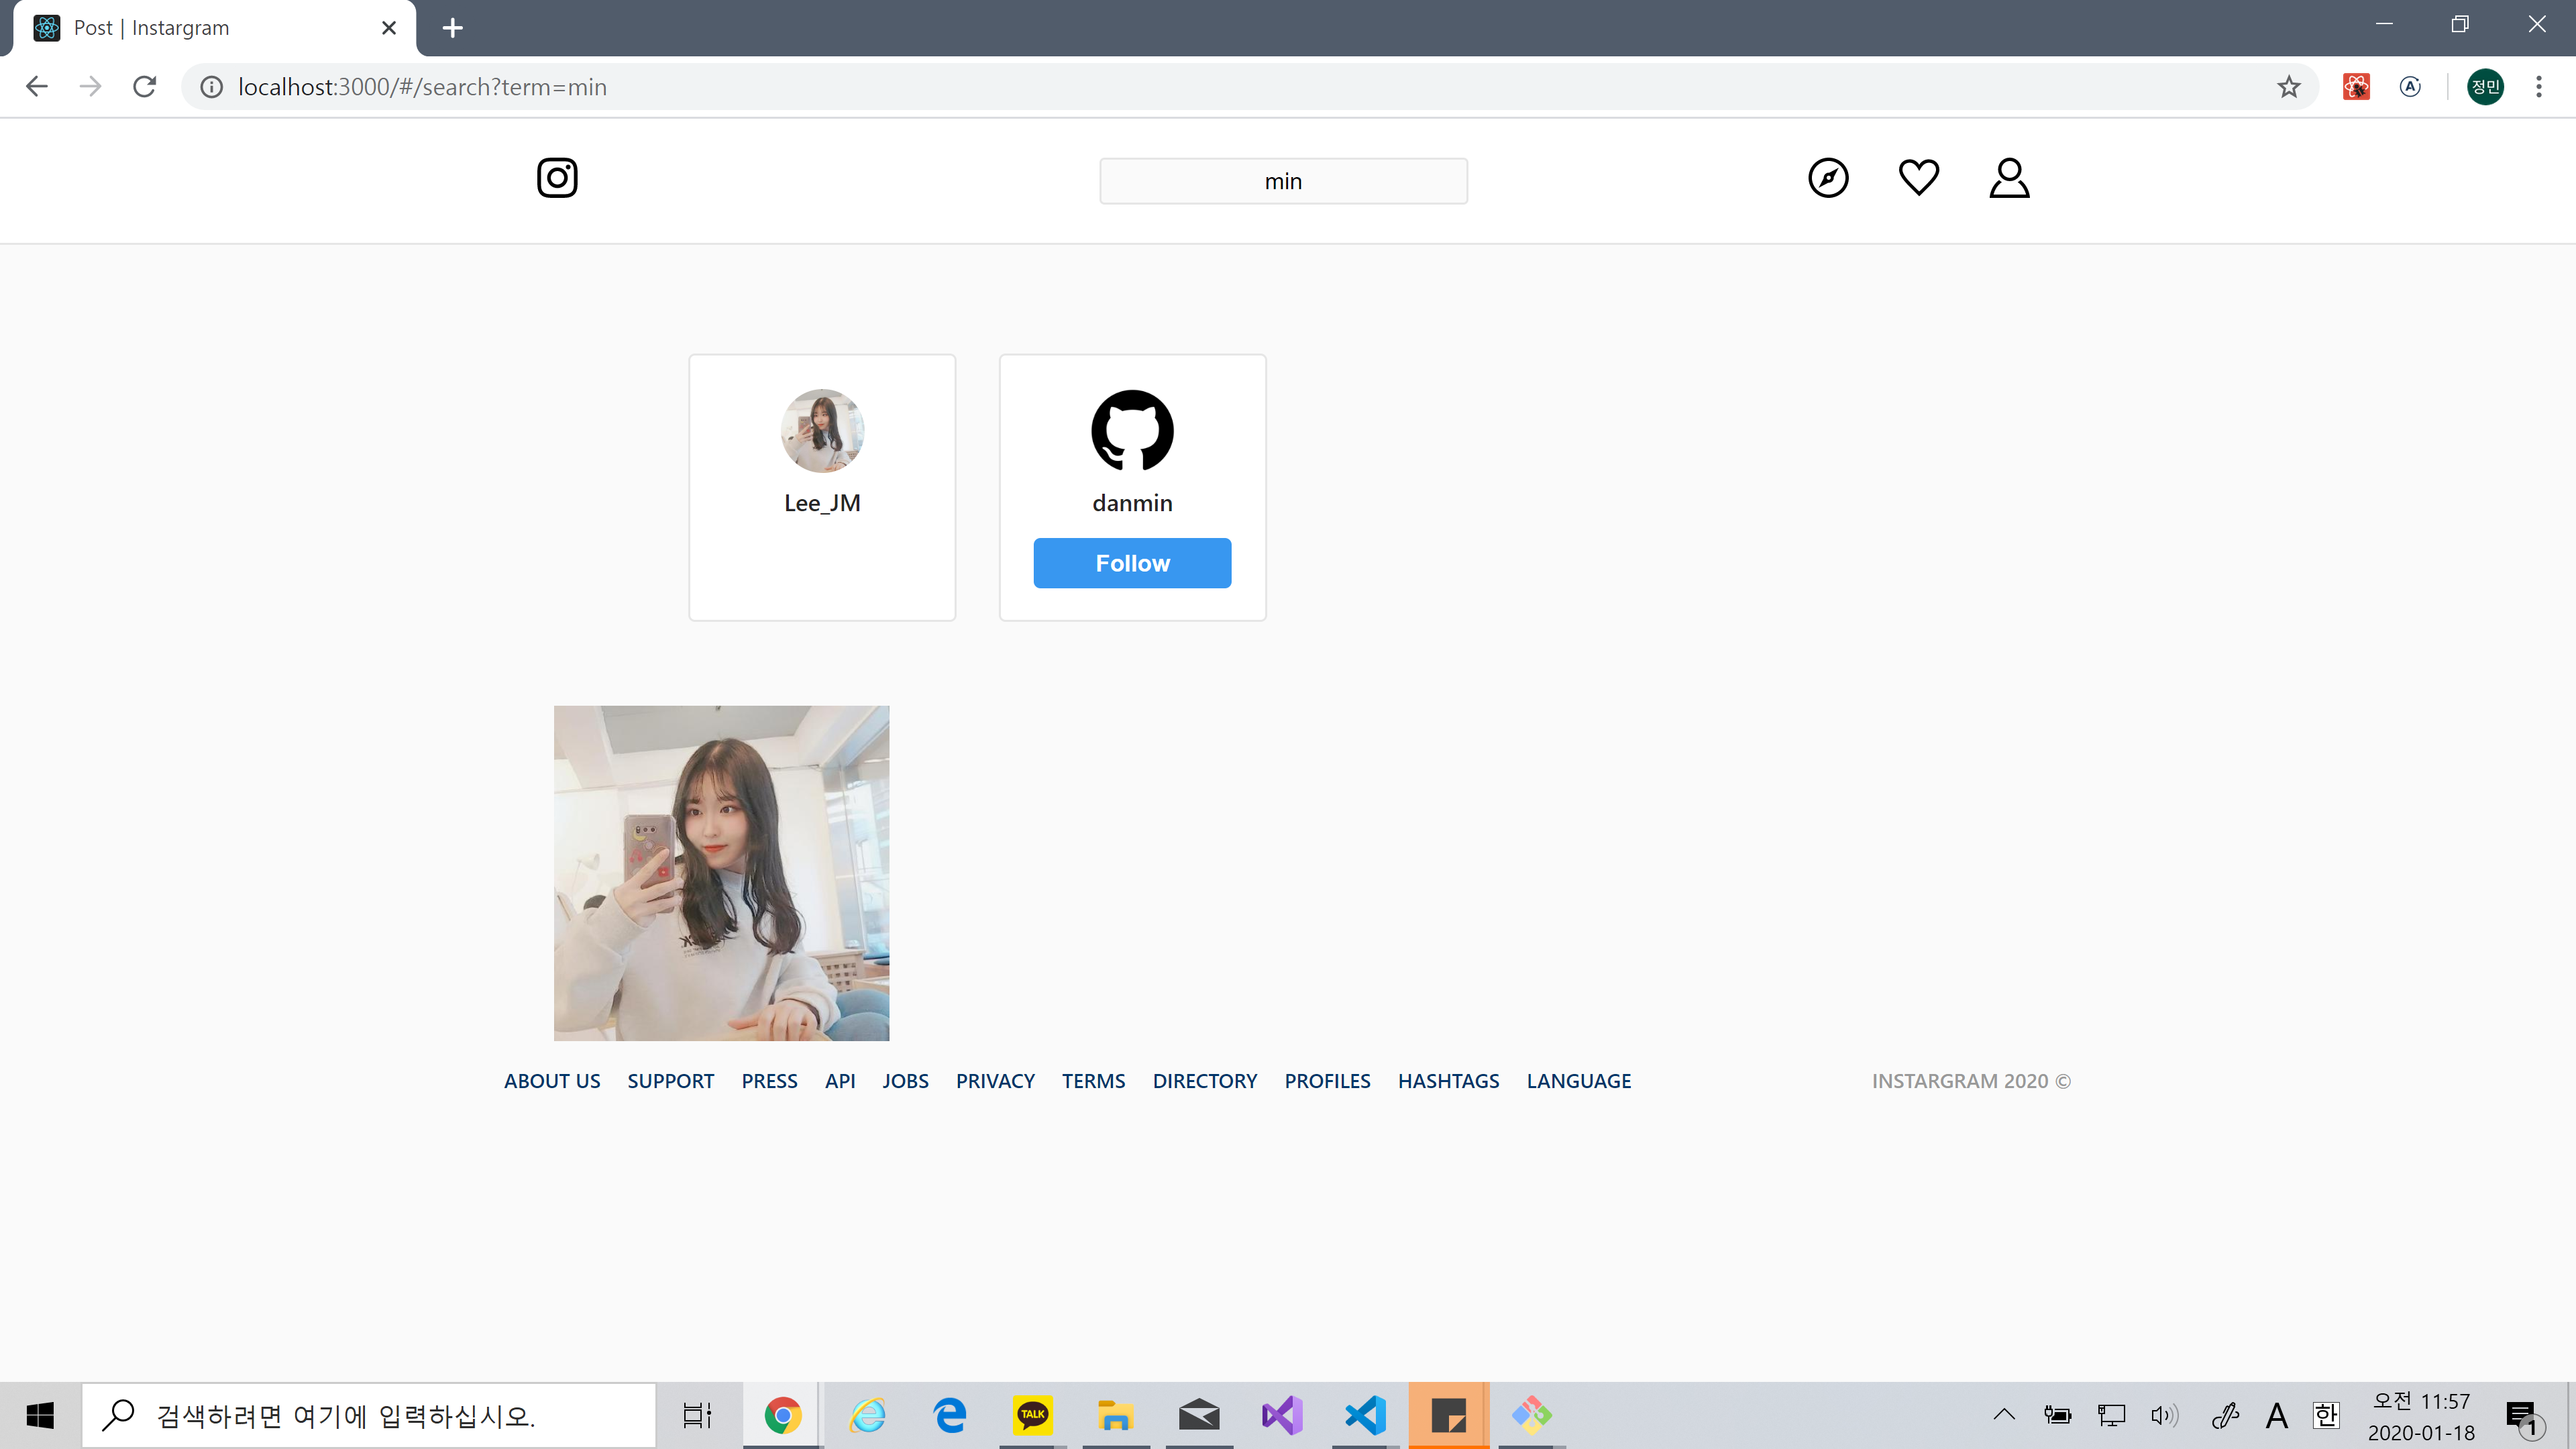Open a new browser tab

[452, 27]
